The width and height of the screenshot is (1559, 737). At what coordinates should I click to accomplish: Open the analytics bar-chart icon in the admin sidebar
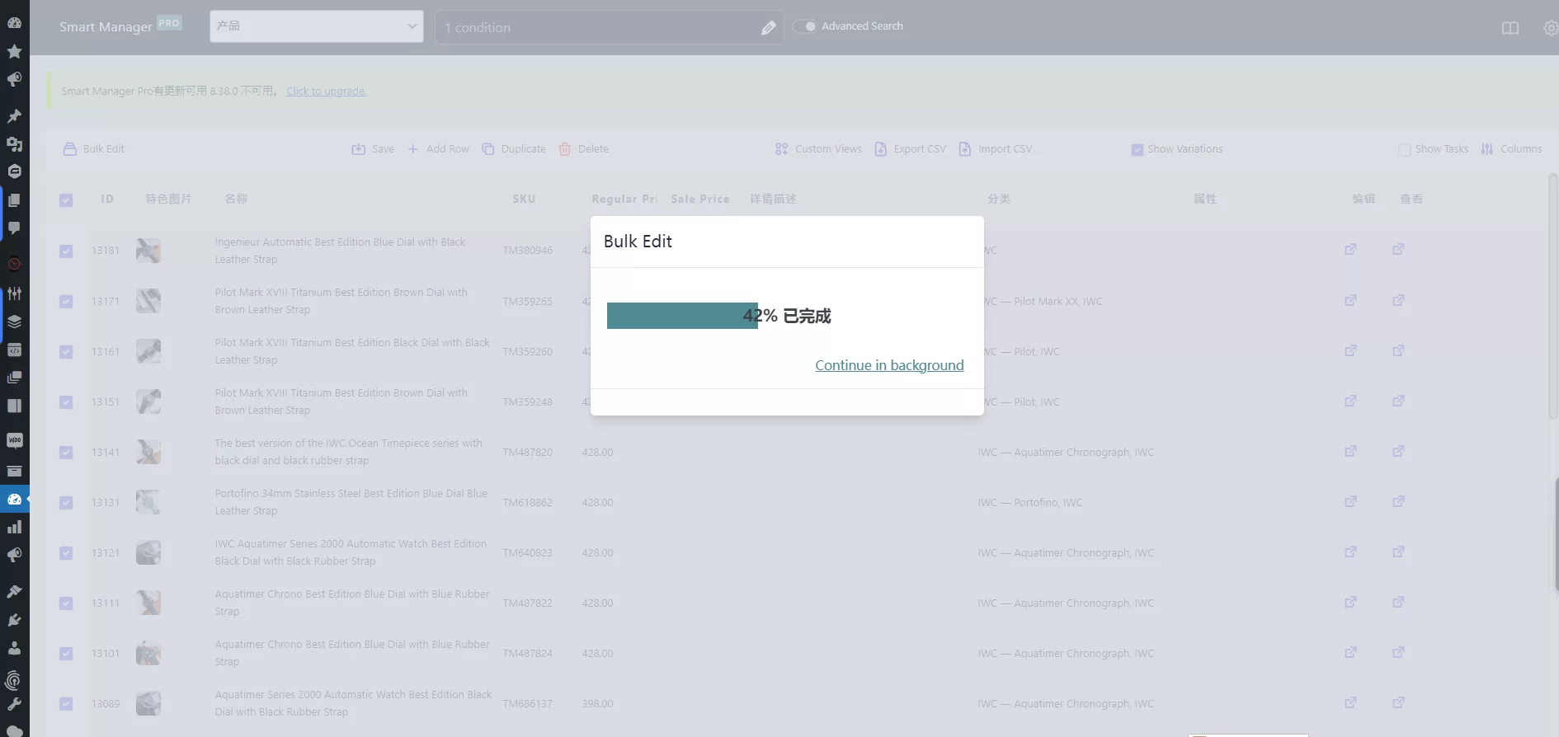(14, 528)
